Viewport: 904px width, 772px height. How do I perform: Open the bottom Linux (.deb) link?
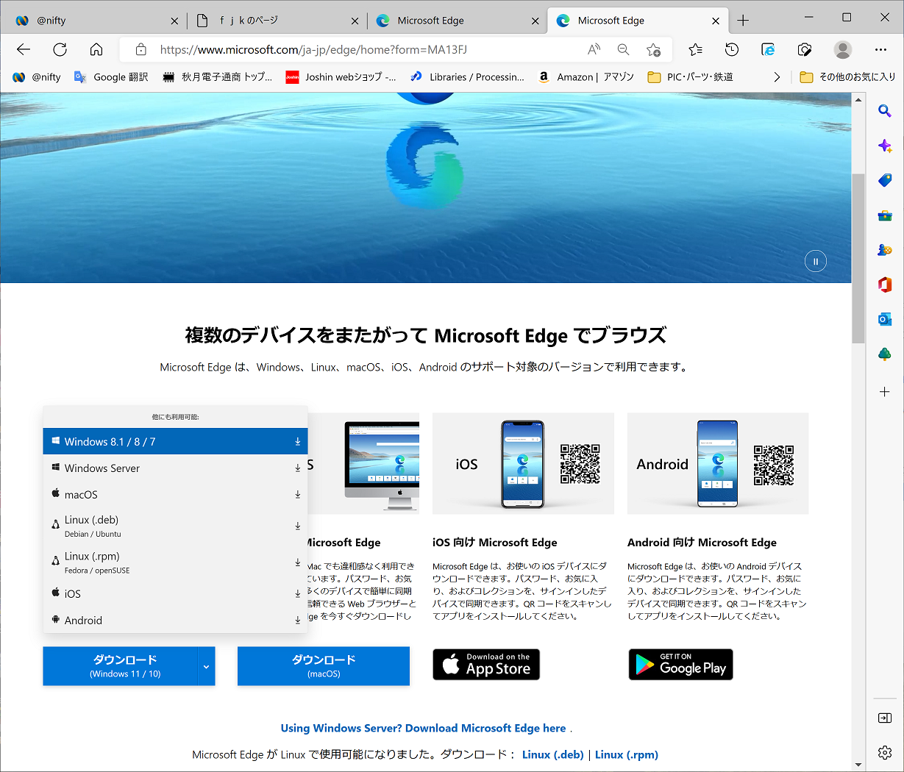(x=553, y=754)
